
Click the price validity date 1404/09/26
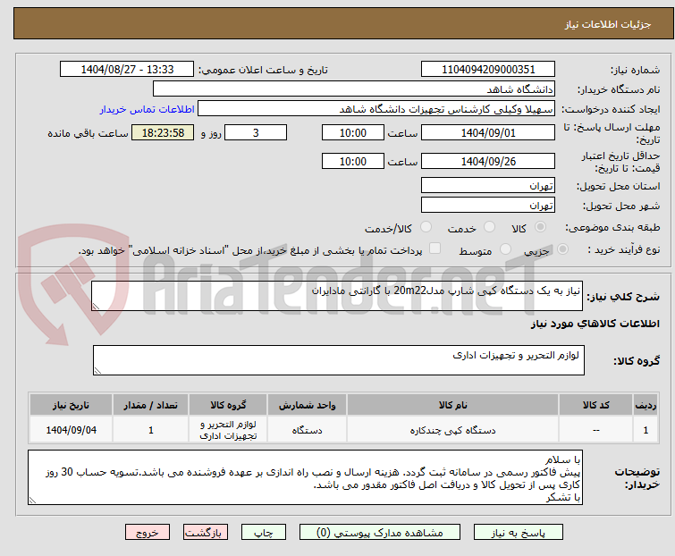pyautogui.click(x=488, y=161)
